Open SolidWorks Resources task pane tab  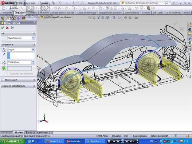tap(190, 25)
